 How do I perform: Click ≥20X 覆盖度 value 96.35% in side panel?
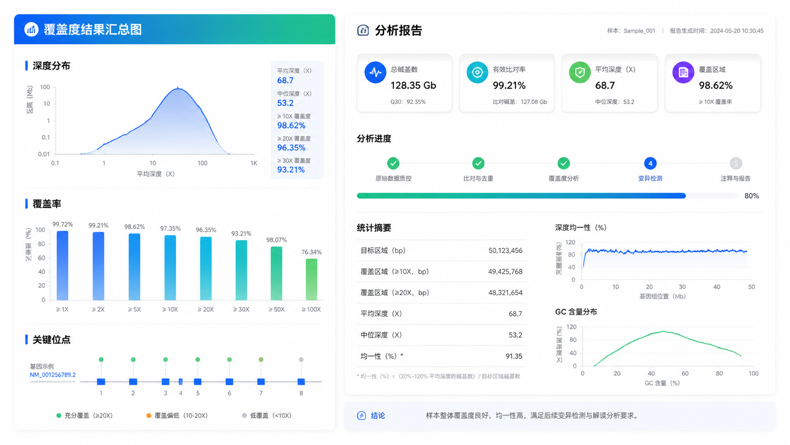(x=291, y=148)
